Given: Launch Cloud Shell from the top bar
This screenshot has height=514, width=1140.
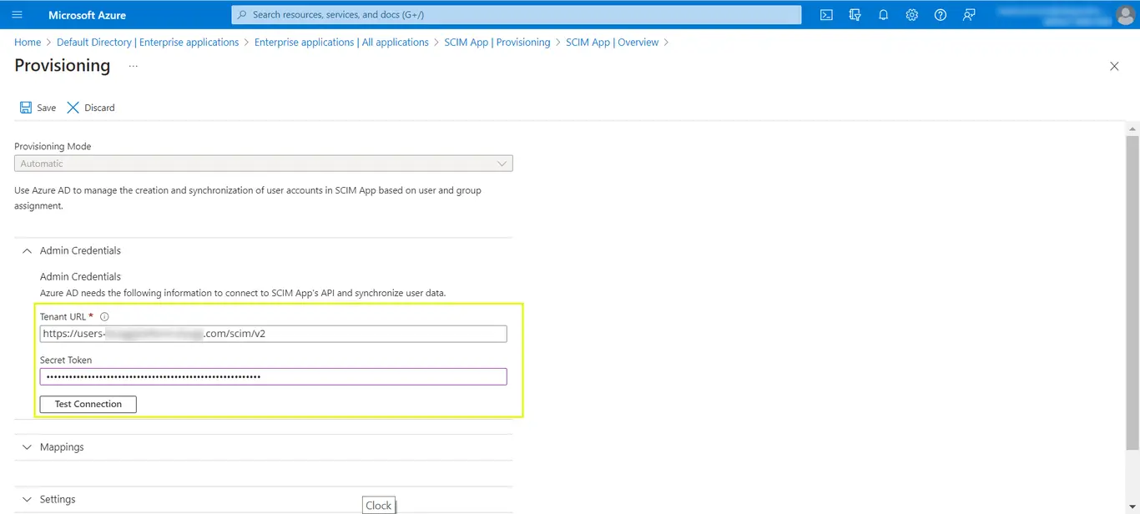Looking at the screenshot, I should pyautogui.click(x=826, y=15).
